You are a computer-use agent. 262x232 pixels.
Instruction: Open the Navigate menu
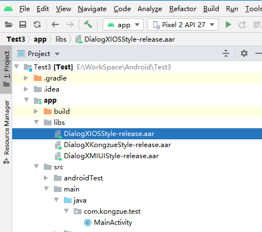(92, 9)
